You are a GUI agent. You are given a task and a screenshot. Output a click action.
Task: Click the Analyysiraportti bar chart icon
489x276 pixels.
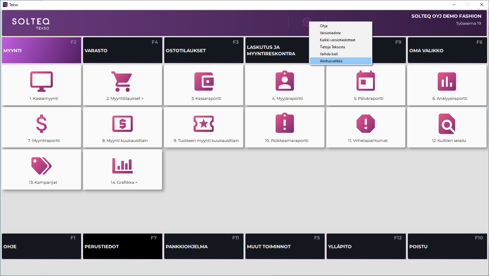click(447, 82)
